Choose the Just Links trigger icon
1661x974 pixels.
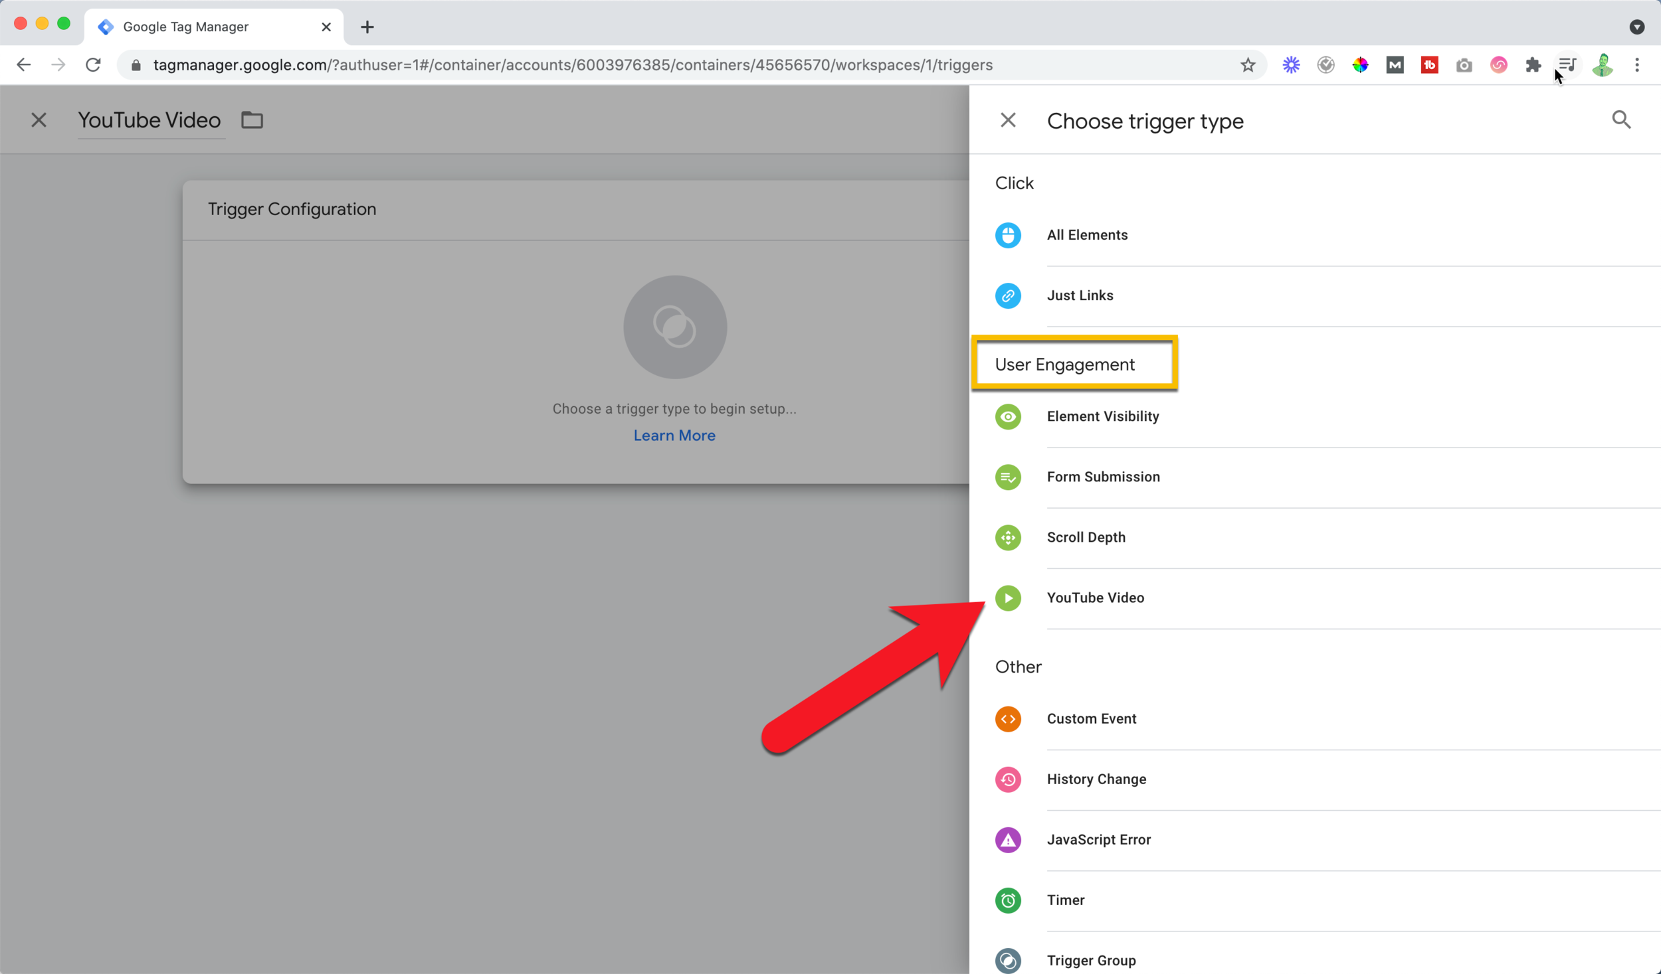point(1008,295)
